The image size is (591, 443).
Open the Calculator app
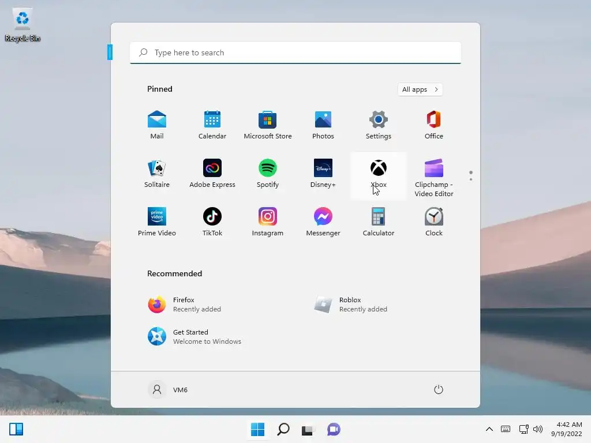379,222
